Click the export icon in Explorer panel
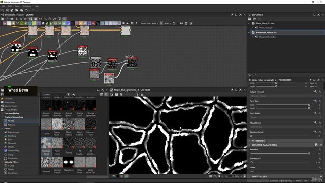This screenshot has width=325, height=183. (x=254, y=19)
